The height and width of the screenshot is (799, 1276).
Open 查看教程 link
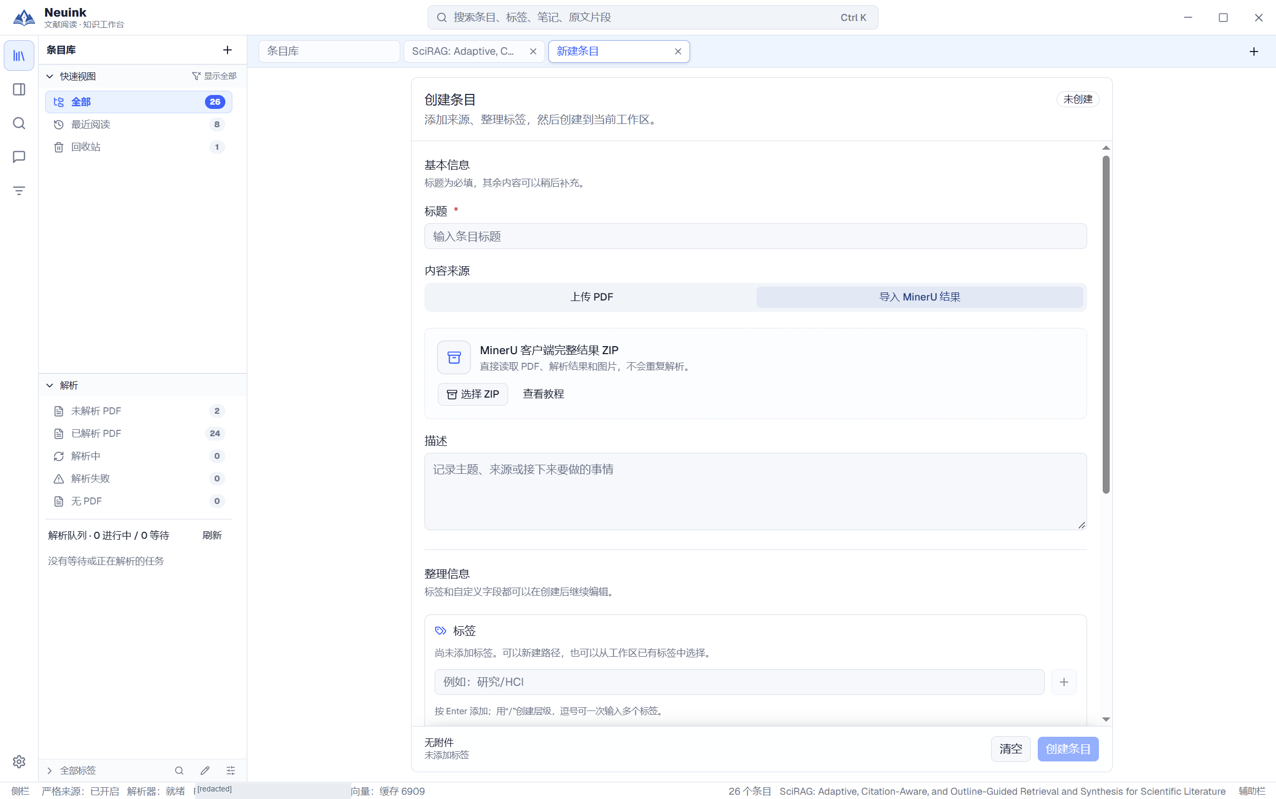(x=543, y=394)
